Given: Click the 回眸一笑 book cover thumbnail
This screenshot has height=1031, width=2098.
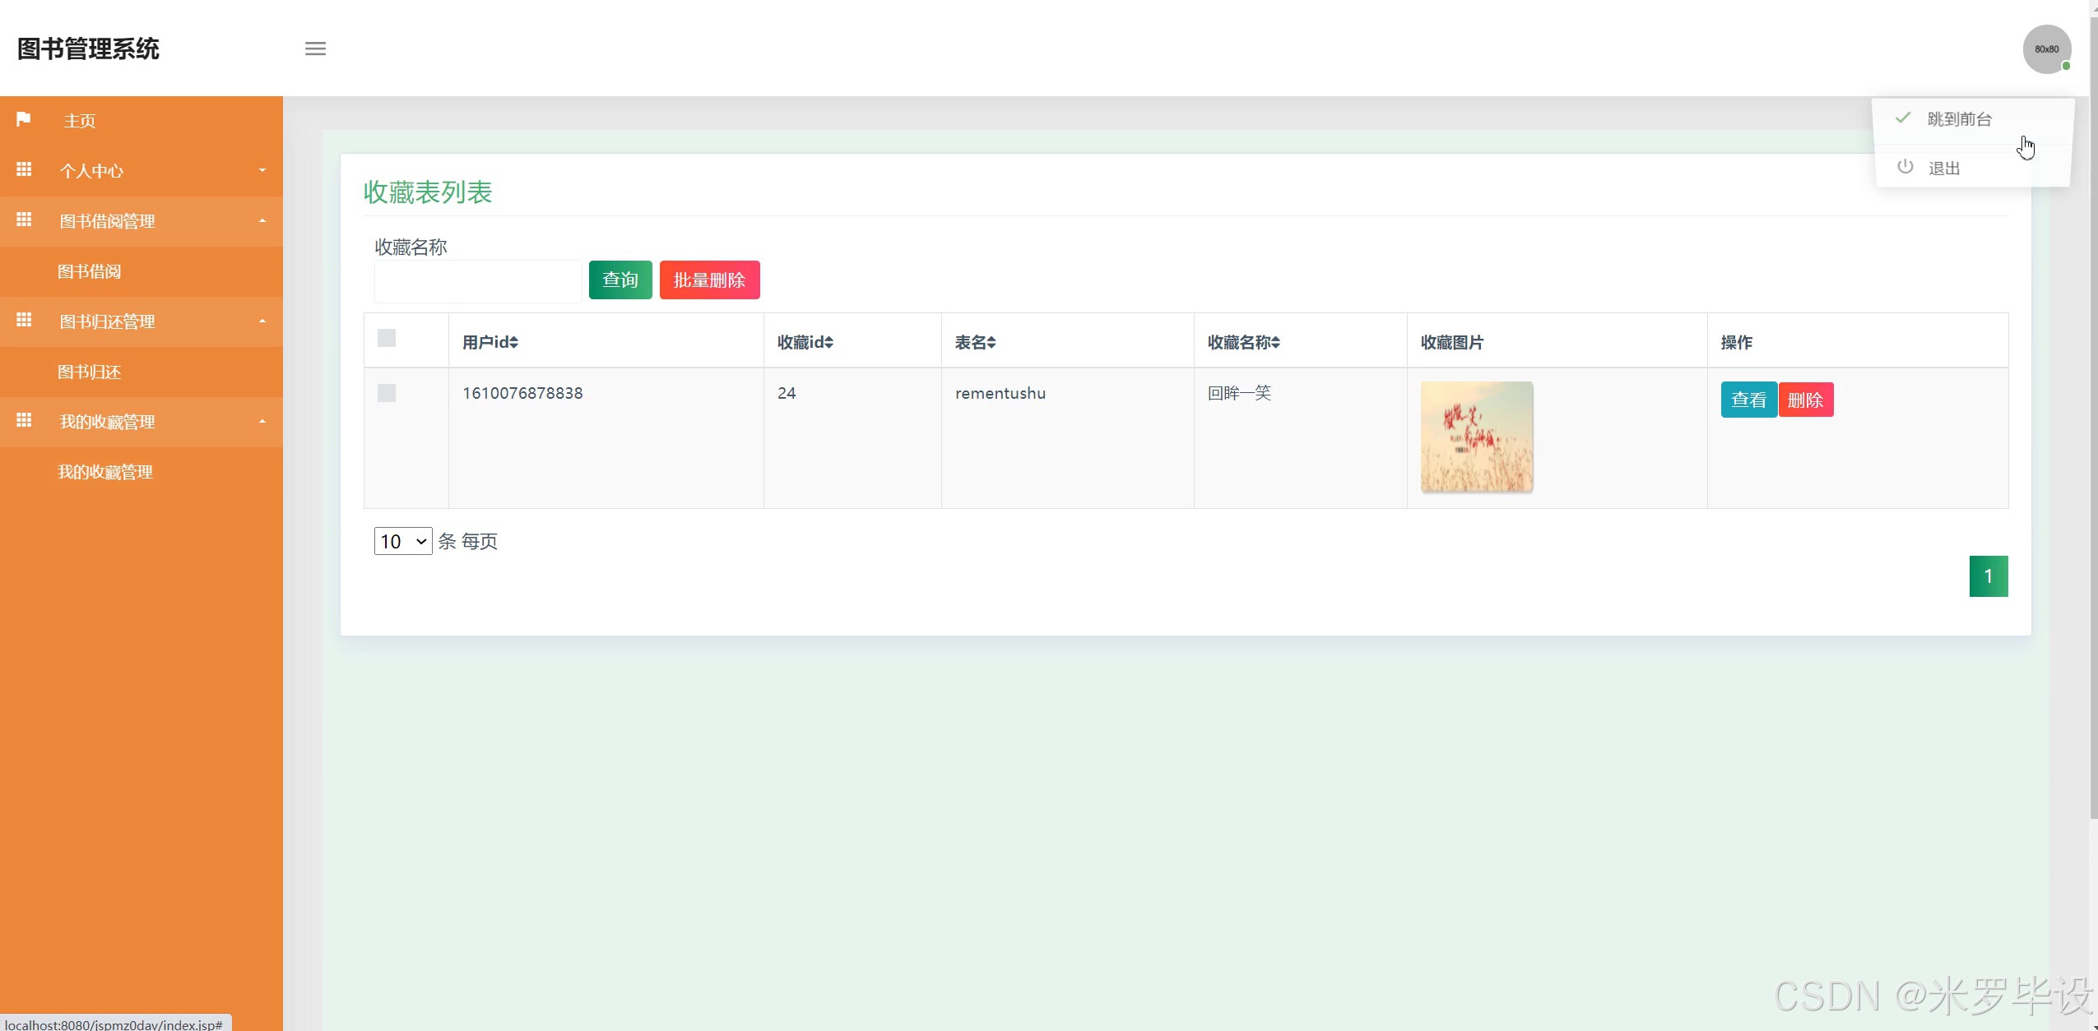Looking at the screenshot, I should (1476, 437).
